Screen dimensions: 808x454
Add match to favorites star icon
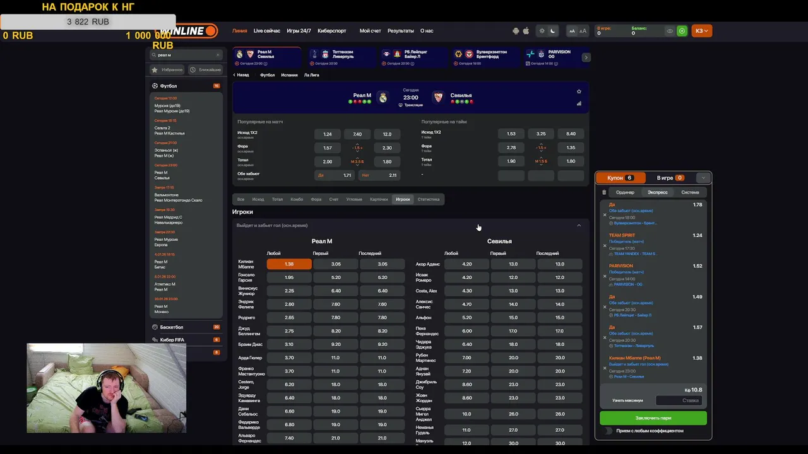(x=579, y=91)
